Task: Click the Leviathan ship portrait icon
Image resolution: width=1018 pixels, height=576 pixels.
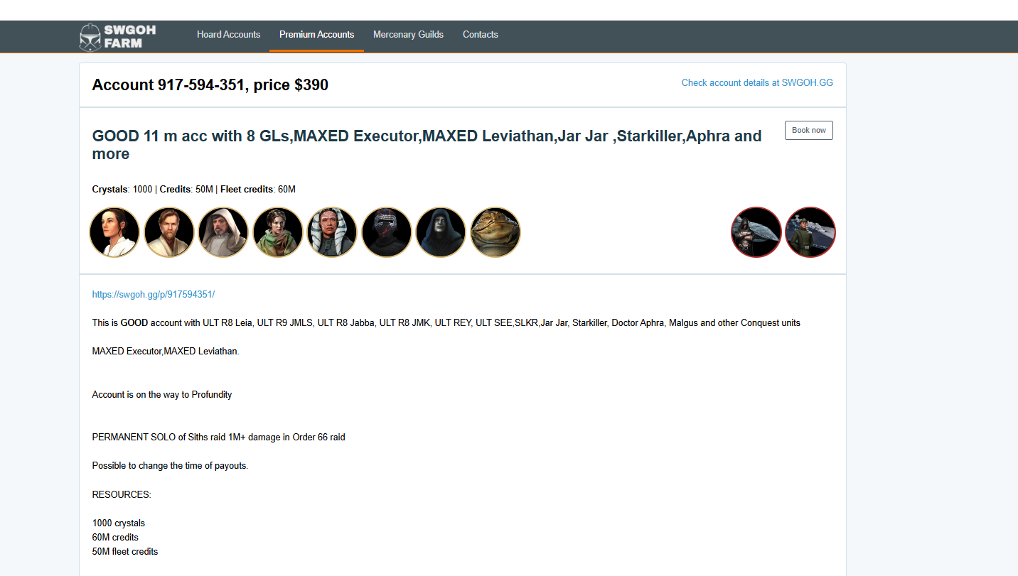Action: coord(756,232)
